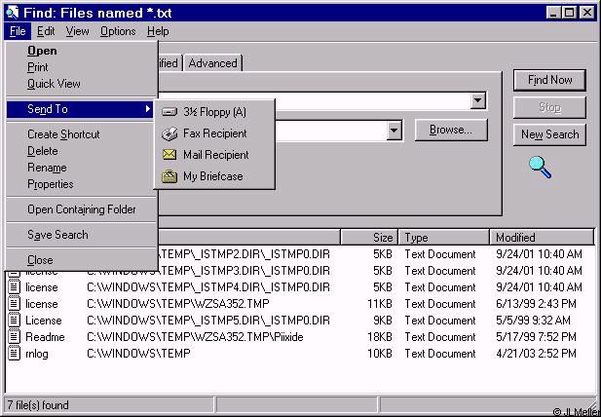
Task: Open the Options menu in menu bar
Action: (118, 31)
